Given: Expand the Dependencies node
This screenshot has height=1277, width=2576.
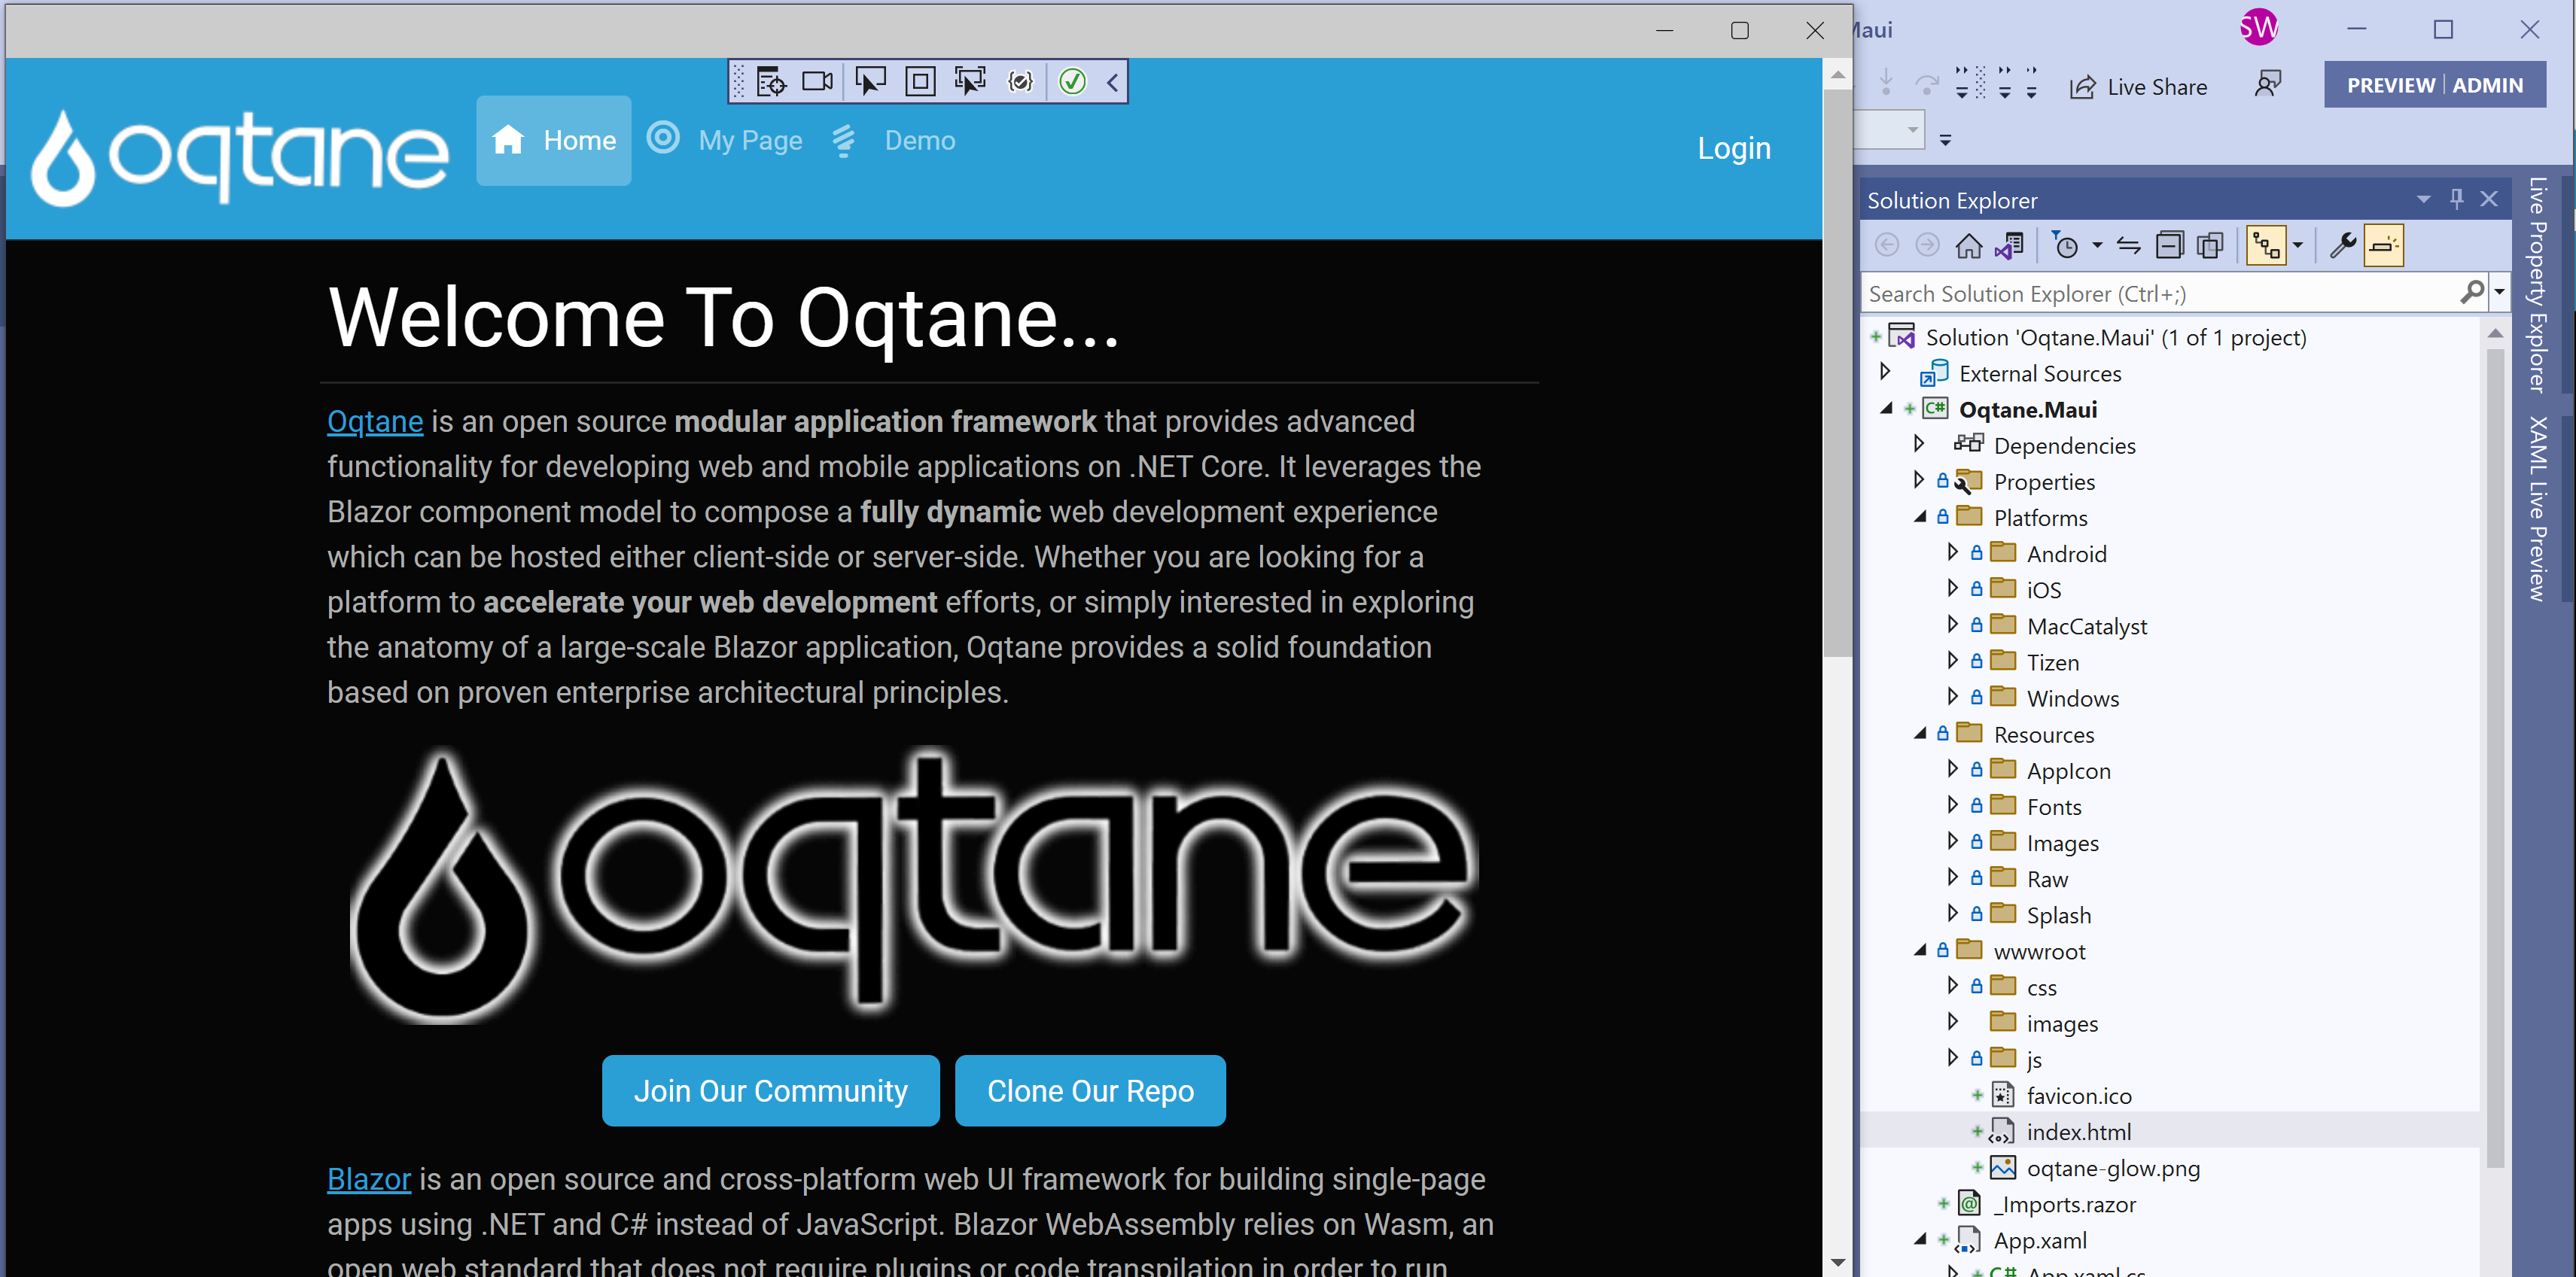Looking at the screenshot, I should tap(1920, 445).
